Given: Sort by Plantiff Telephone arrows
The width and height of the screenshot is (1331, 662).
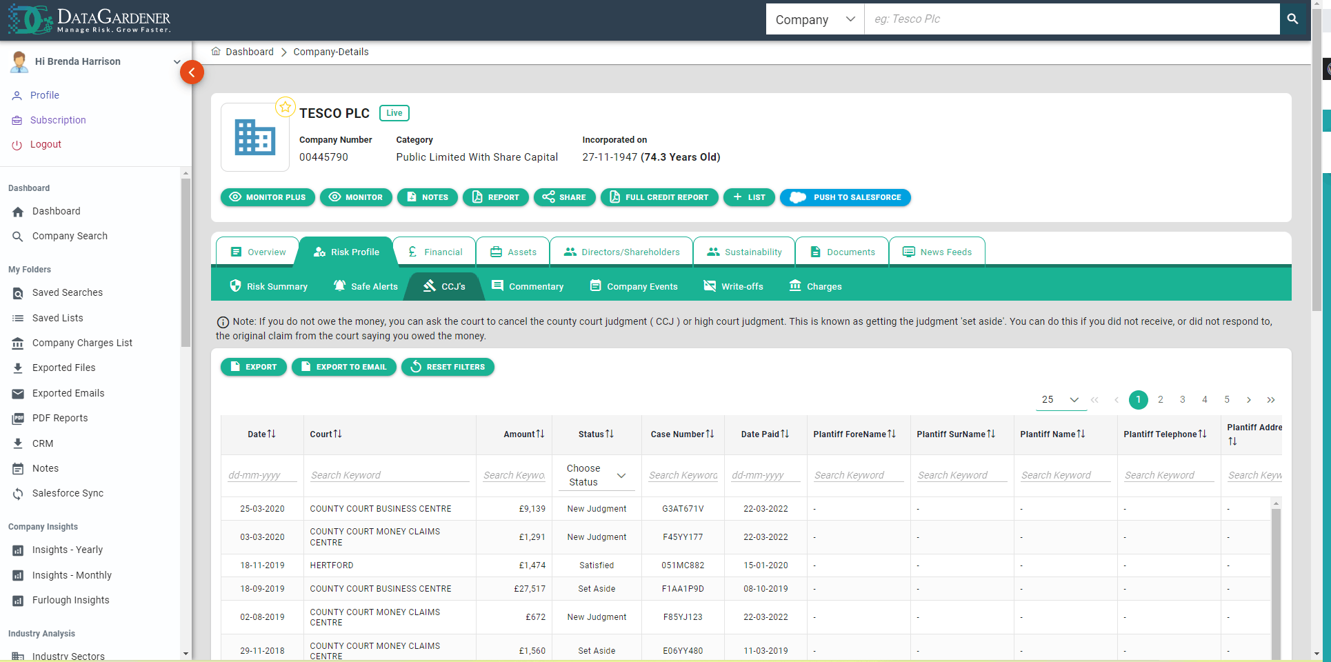Looking at the screenshot, I should coord(1203,434).
